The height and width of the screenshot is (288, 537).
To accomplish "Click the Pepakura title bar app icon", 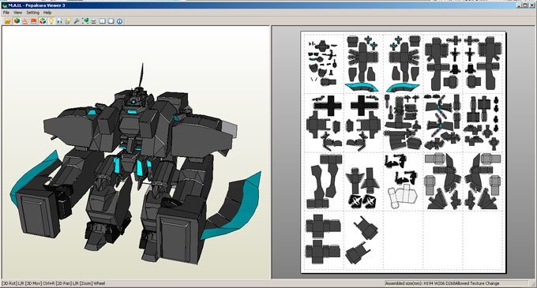I will (4, 6).
